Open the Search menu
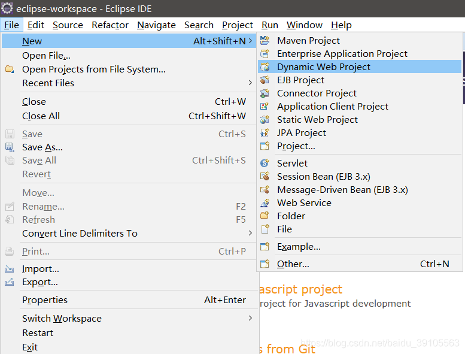465x354 pixels. tap(199, 25)
